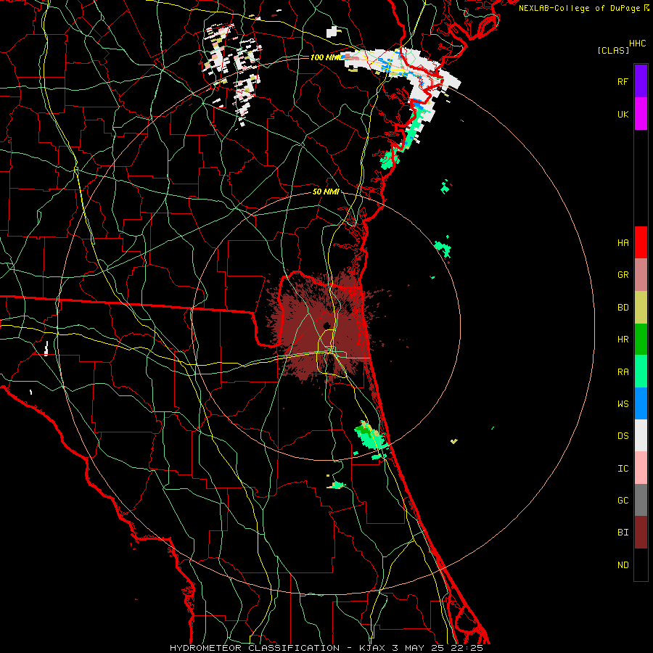Click the '50 NMI' range ring label
This screenshot has width=653, height=653.
tap(325, 192)
